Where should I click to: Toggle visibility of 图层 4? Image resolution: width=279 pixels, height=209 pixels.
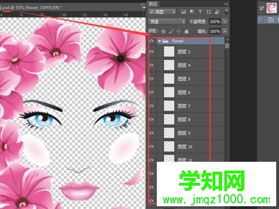pyautogui.click(x=152, y=65)
